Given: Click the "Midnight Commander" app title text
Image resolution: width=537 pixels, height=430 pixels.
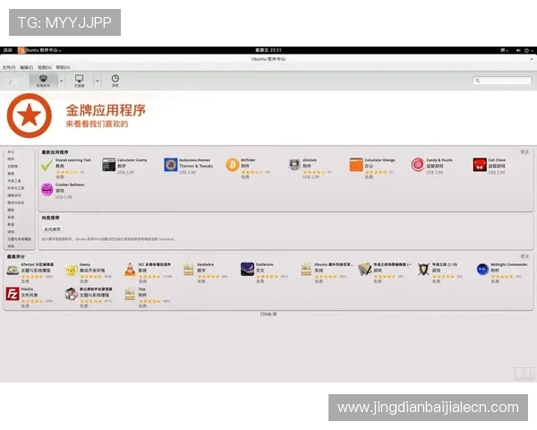Looking at the screenshot, I should [509, 264].
